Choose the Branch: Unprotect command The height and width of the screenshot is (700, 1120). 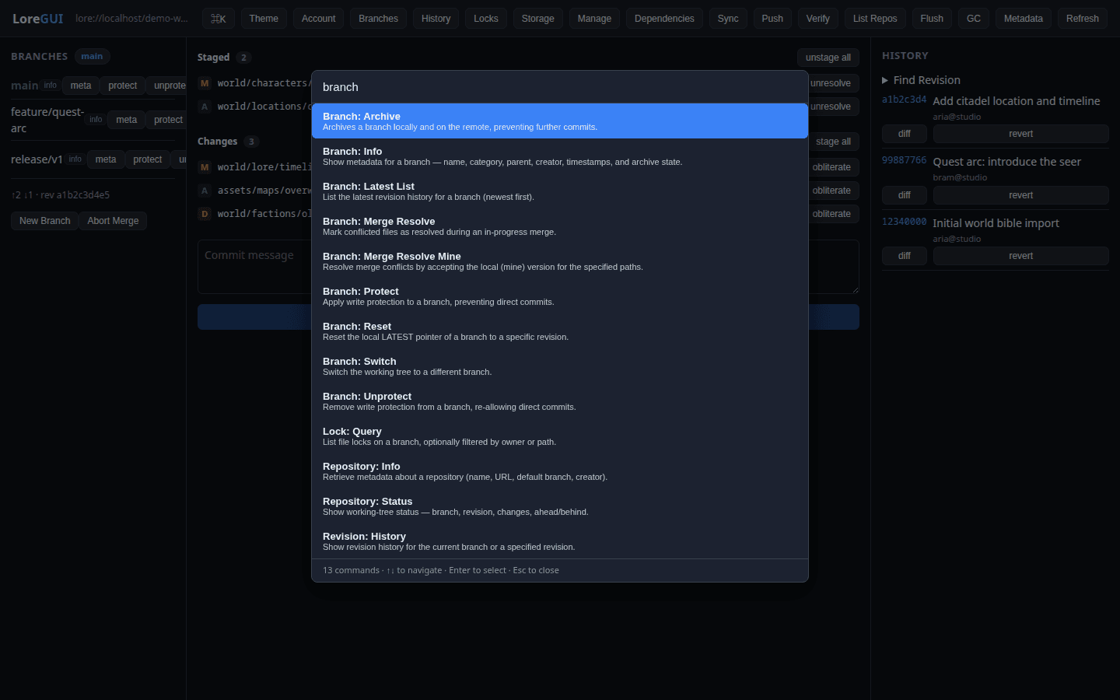pos(560,401)
